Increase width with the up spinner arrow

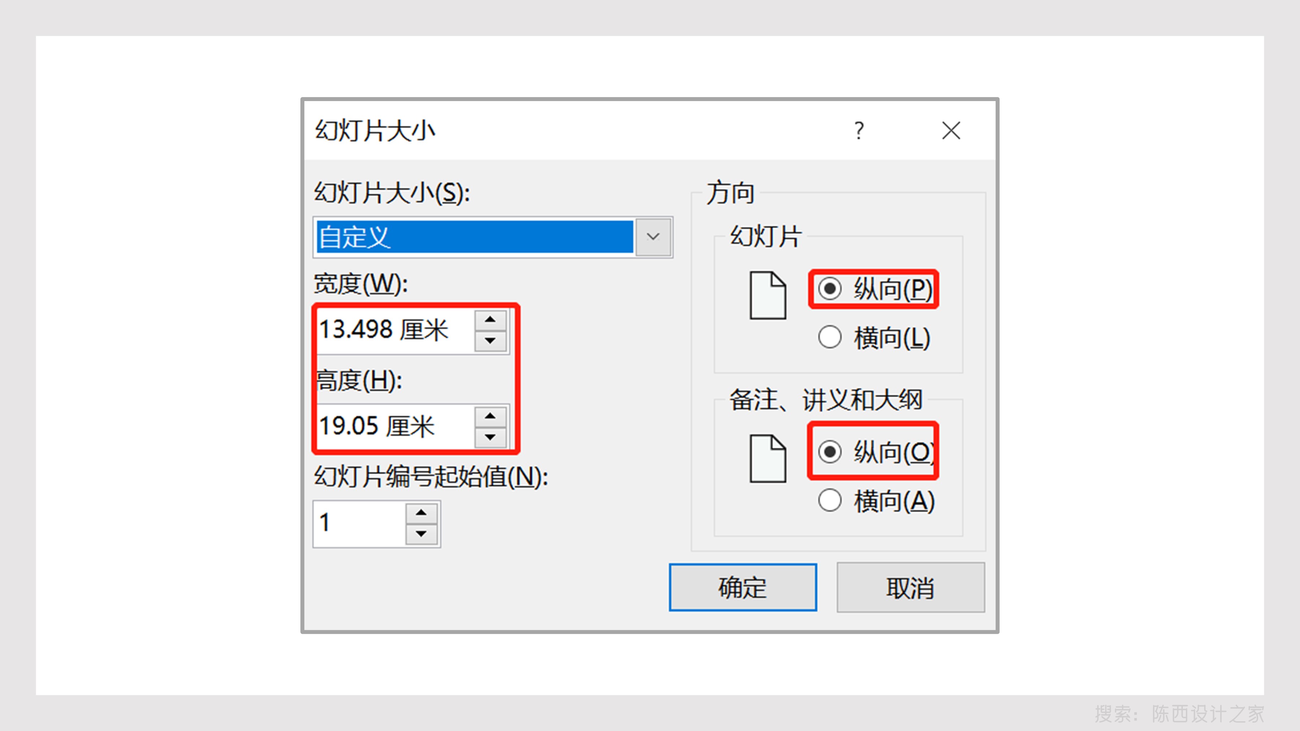tap(490, 319)
